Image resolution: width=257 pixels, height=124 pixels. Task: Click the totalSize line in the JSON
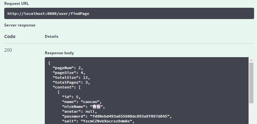71,78
